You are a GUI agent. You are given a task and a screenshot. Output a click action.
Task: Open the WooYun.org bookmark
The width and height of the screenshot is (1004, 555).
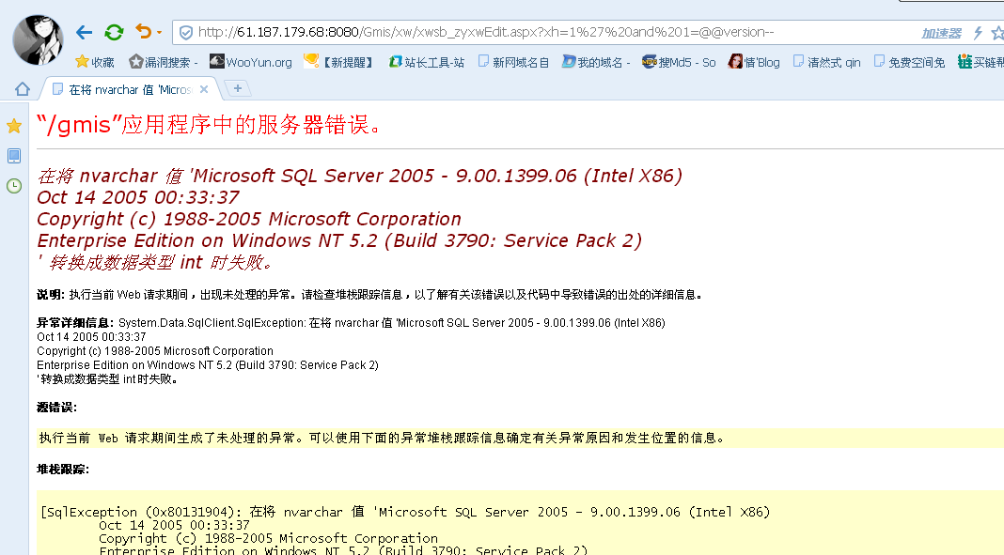[251, 62]
